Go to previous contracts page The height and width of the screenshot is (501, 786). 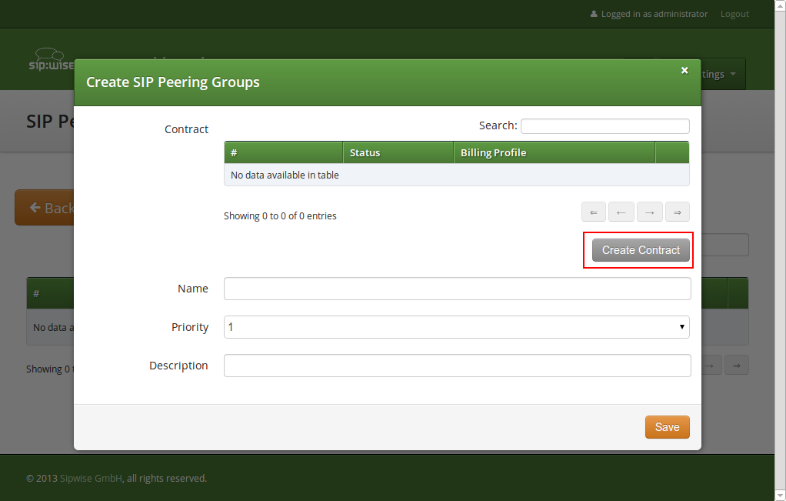[621, 212]
